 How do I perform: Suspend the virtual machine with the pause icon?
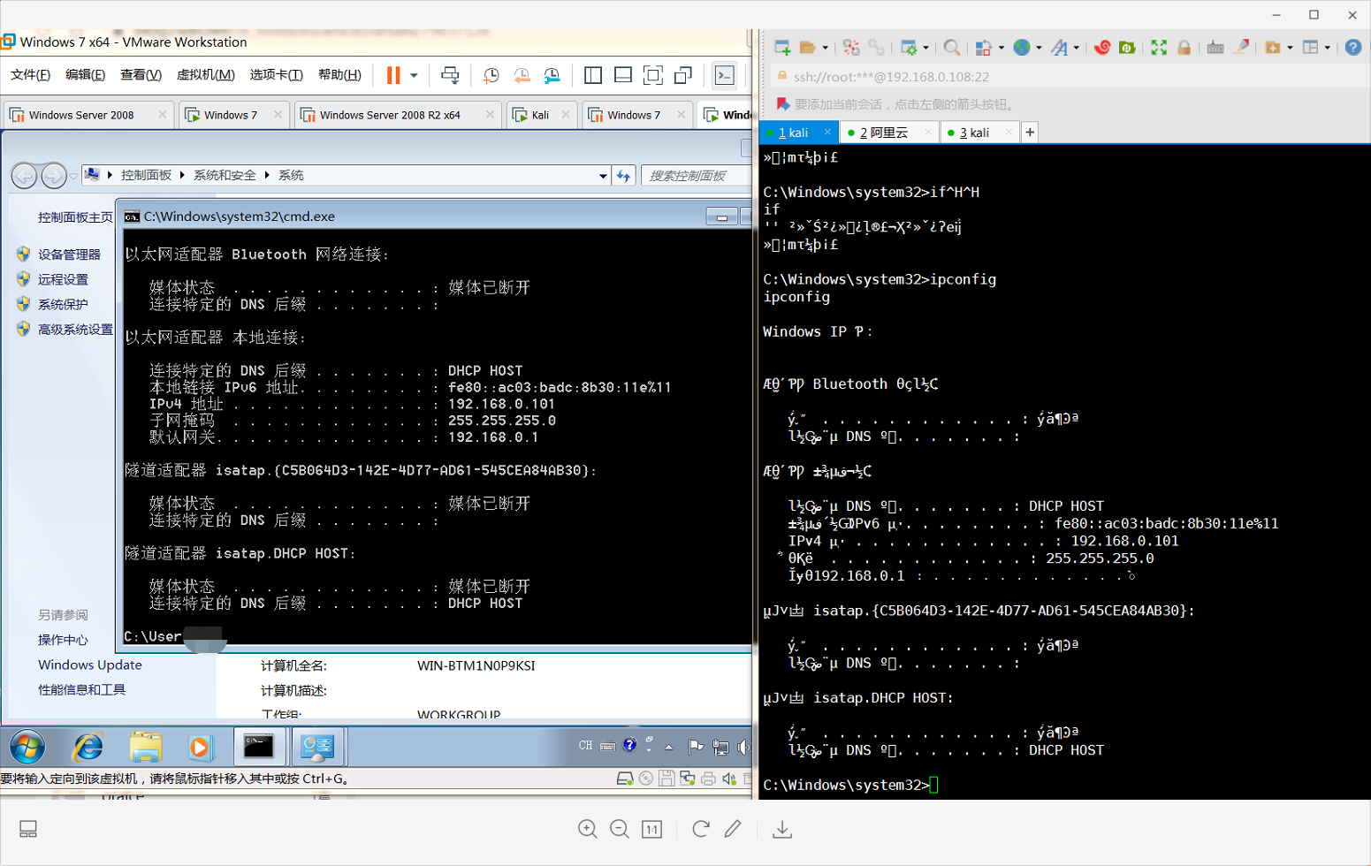click(x=392, y=75)
